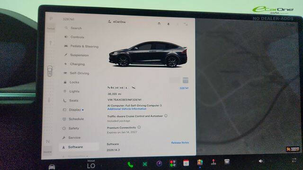The image size is (303, 170).
Task: Click the lightning bolt icon beside Charging
Action: (66, 64)
